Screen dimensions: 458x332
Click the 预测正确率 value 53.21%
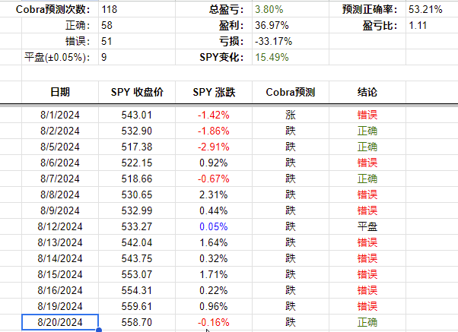click(x=432, y=9)
